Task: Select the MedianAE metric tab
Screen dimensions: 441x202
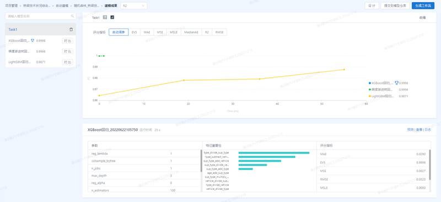Action: pos(191,32)
